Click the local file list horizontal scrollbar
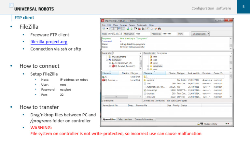 122,97
